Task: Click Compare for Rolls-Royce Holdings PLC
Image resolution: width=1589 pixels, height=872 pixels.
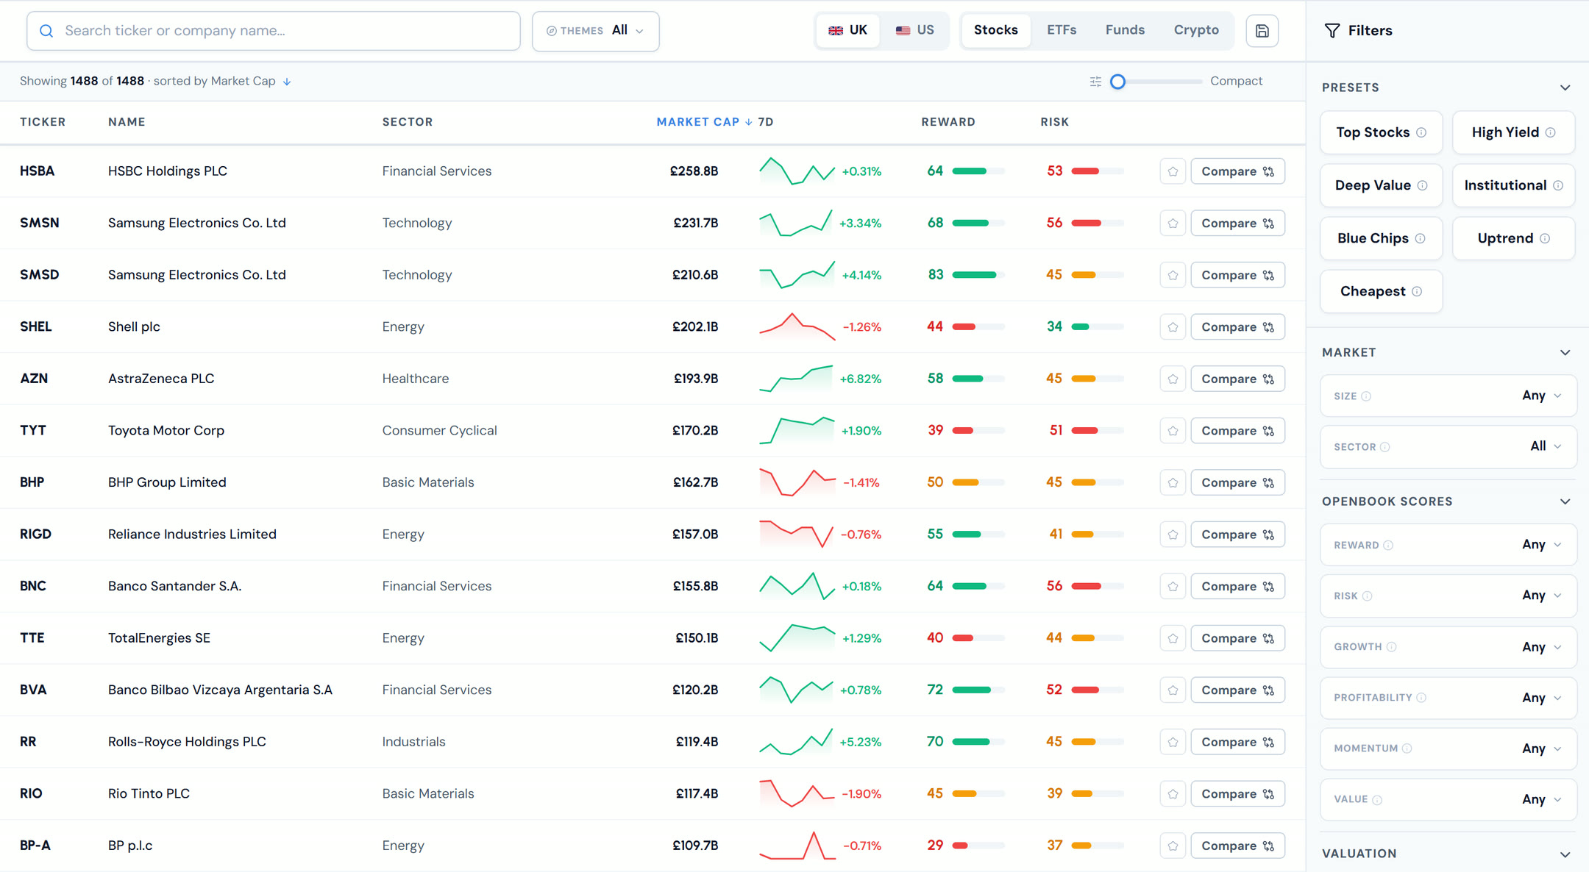Action: (1237, 742)
